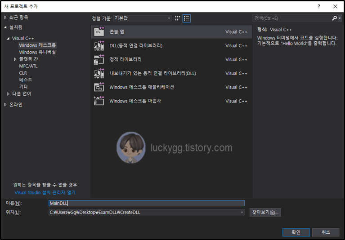The height and width of the screenshot is (240, 345).
Task: Select Windows 데스크톱 애플리케이션 template name
Action: click(x=142, y=87)
